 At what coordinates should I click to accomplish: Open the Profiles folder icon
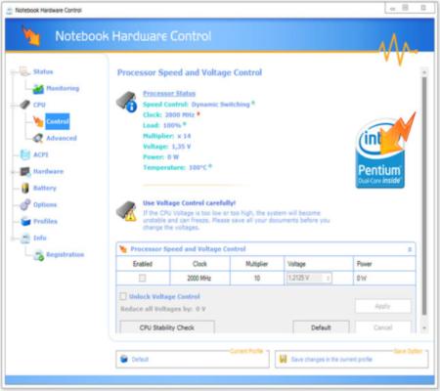click(x=25, y=221)
